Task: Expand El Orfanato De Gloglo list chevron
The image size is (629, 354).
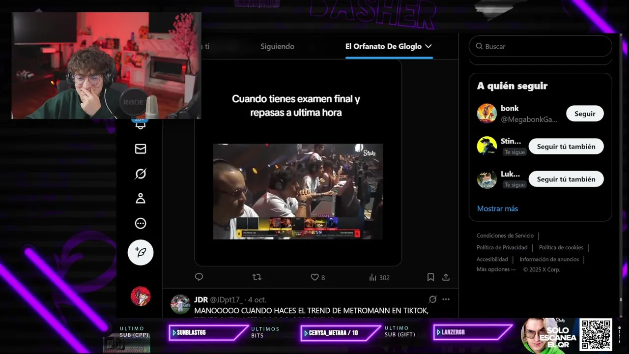Action: pyautogui.click(x=428, y=46)
